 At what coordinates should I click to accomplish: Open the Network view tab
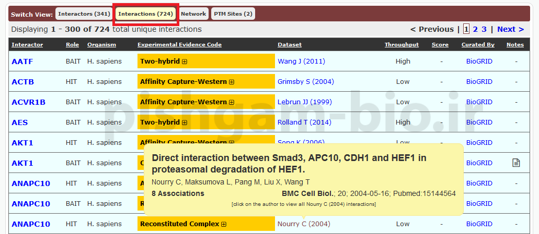coord(193,14)
